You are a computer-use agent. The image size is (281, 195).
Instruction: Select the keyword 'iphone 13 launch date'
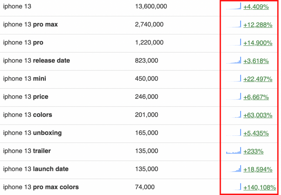pos(36,169)
